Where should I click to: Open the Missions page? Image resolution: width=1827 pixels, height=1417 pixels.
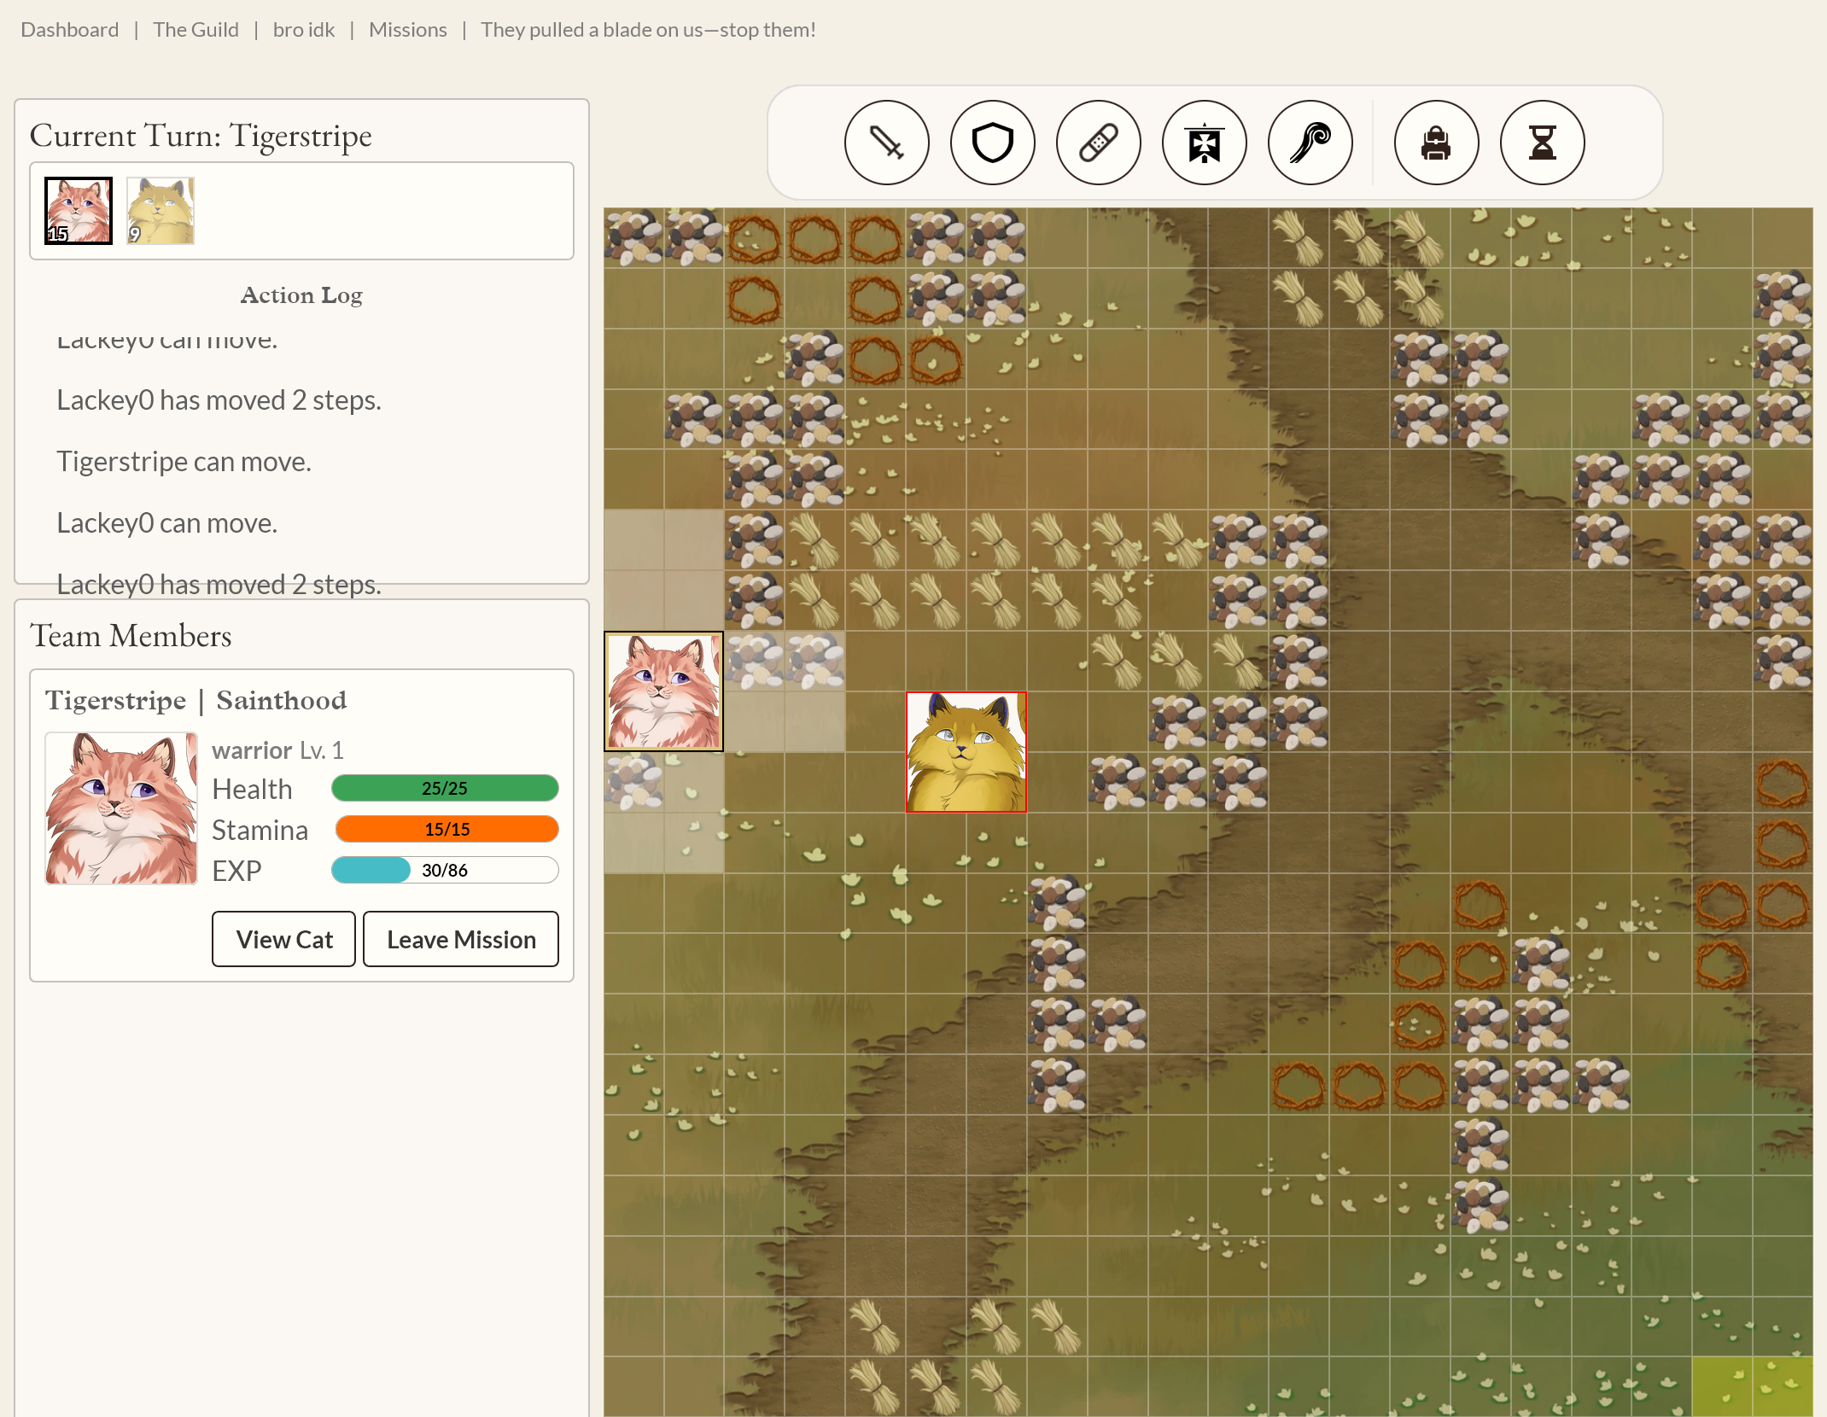408,29
